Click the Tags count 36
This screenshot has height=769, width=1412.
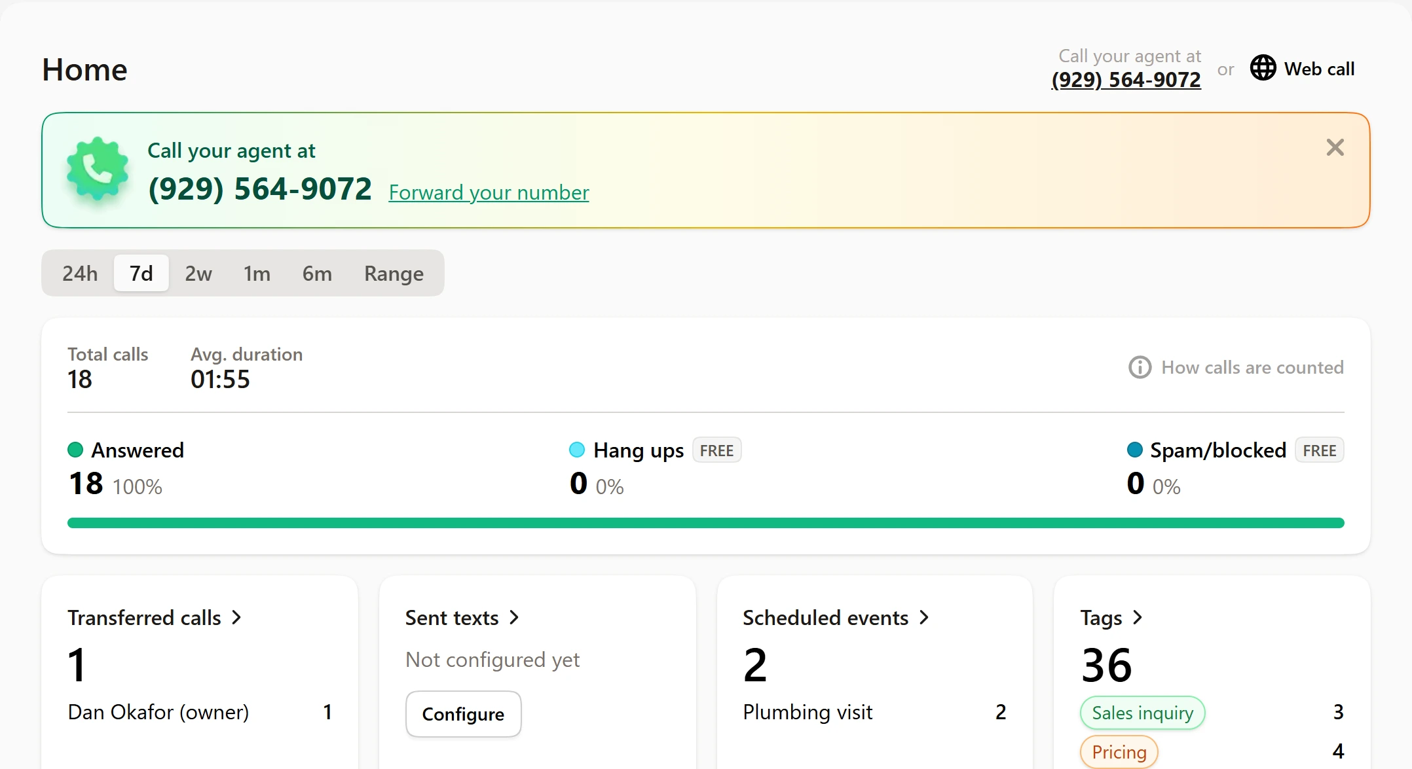[x=1106, y=665]
